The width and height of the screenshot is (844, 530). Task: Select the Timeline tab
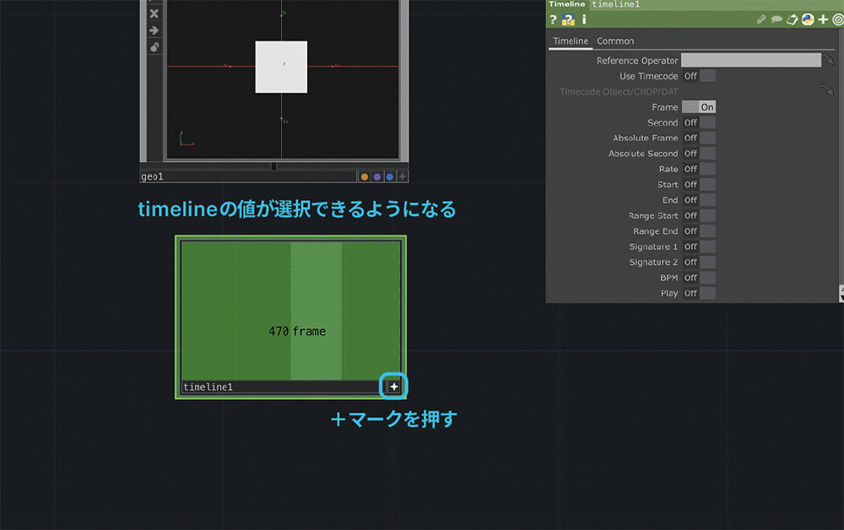[571, 41]
